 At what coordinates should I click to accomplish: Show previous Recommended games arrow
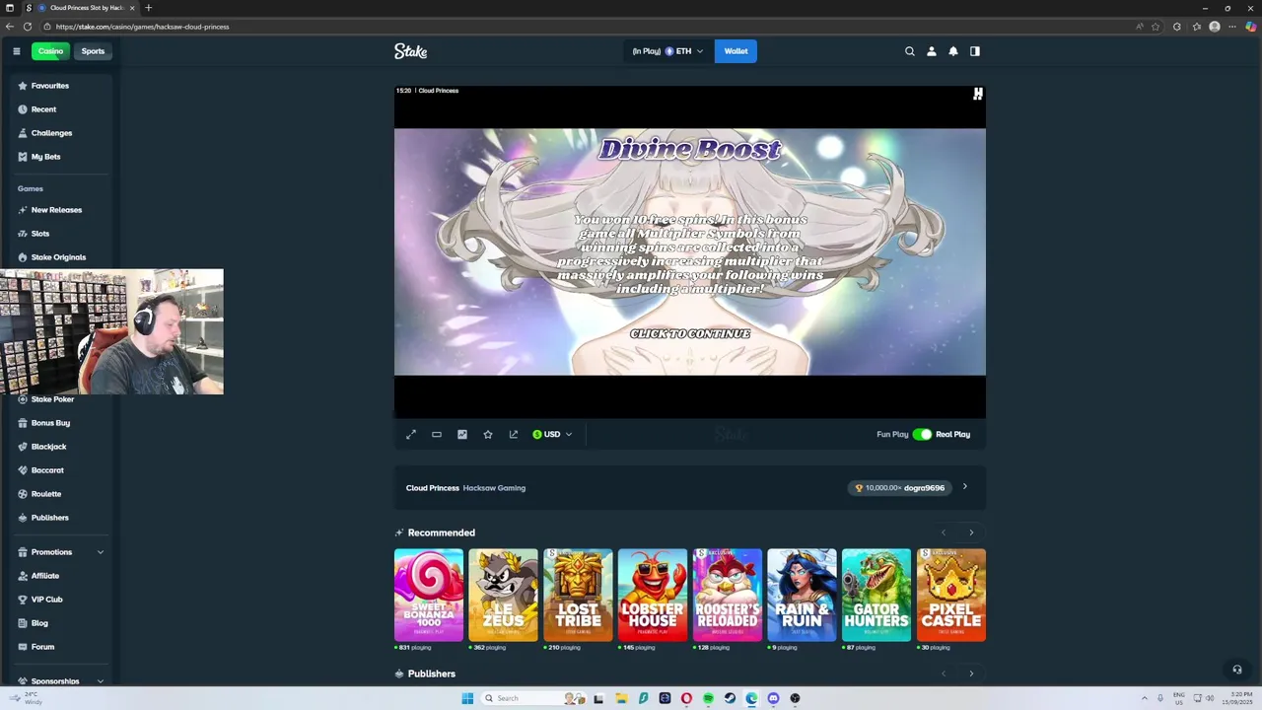tap(944, 532)
